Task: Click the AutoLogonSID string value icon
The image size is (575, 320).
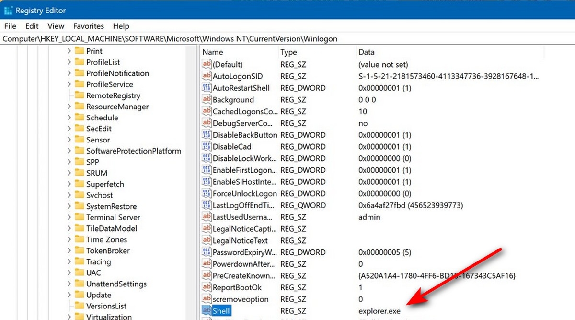Action: tap(207, 76)
